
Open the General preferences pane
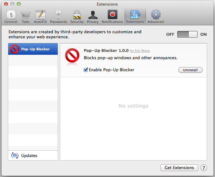[11, 17]
